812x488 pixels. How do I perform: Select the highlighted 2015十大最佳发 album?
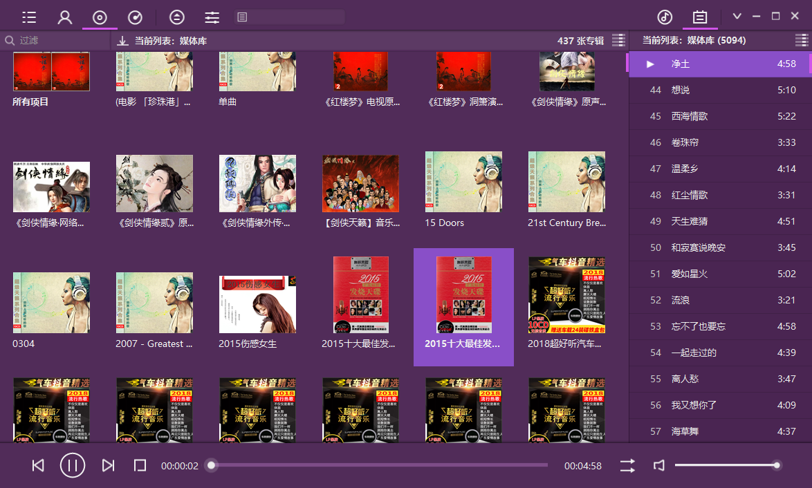coord(463,307)
